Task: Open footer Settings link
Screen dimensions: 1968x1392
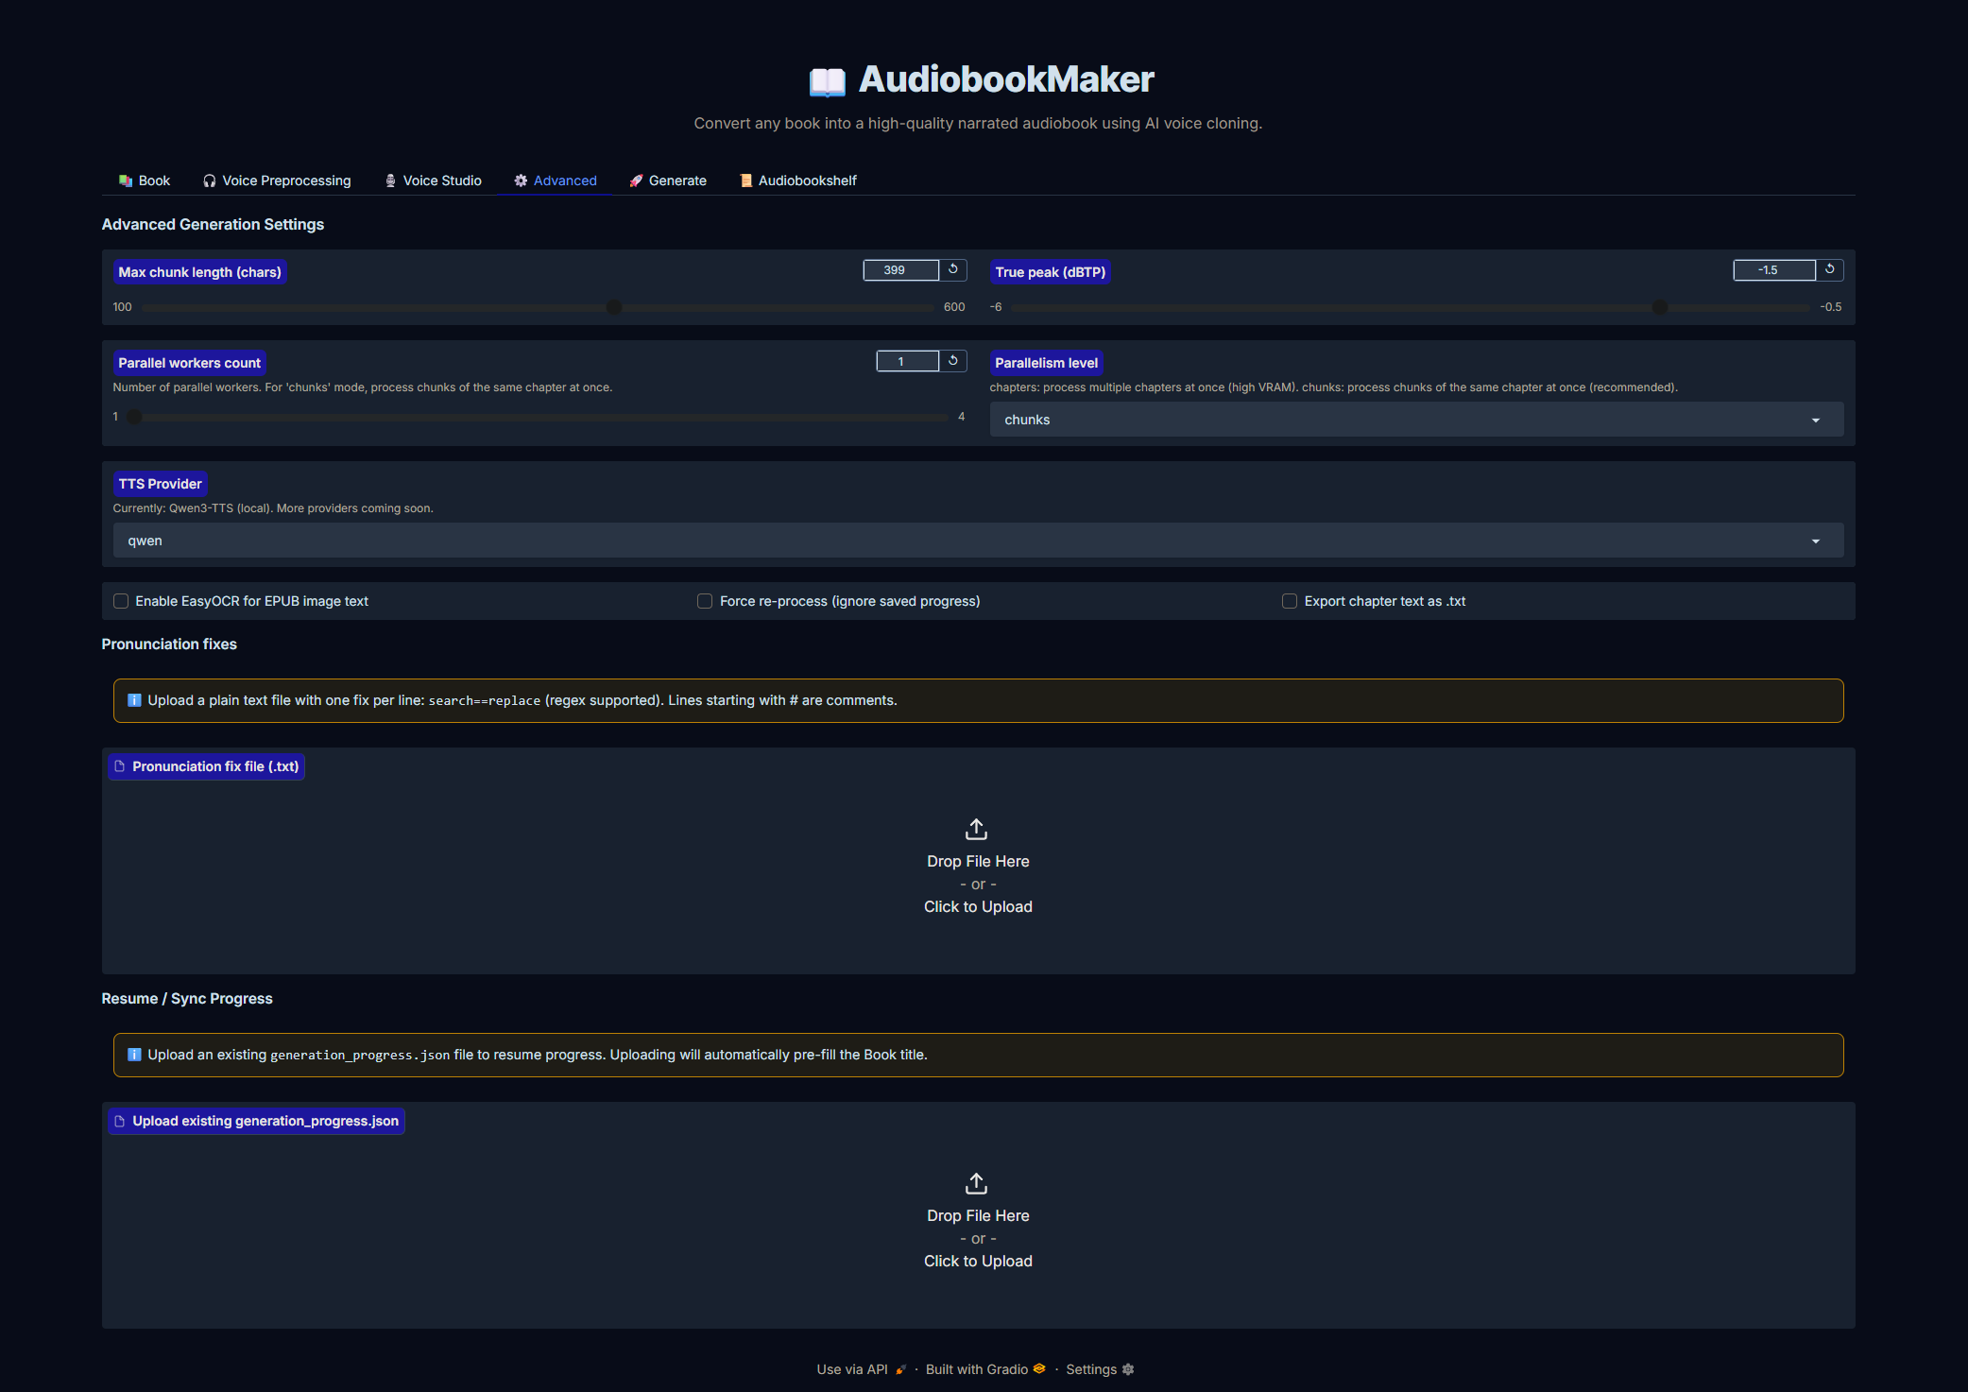Action: (x=1100, y=1369)
